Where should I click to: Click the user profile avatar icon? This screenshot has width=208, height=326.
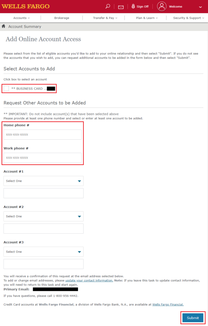(162, 6)
